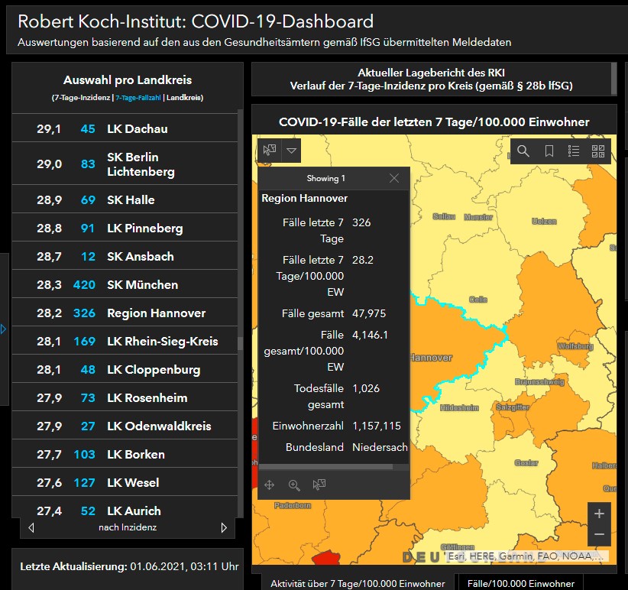
Task: Open Aktueller Lagebericht des RKI link
Action: click(x=431, y=73)
